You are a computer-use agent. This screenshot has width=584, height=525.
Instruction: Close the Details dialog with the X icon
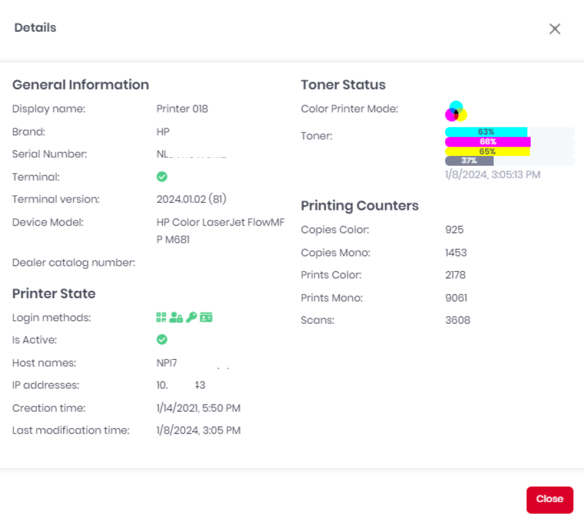[x=554, y=29]
